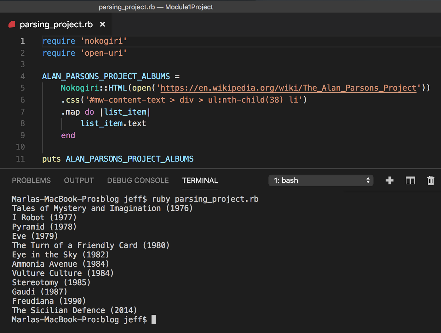This screenshot has width=441, height=333.
Task: Click 'Pyramid (1978)' terminal line
Action: click(44, 227)
